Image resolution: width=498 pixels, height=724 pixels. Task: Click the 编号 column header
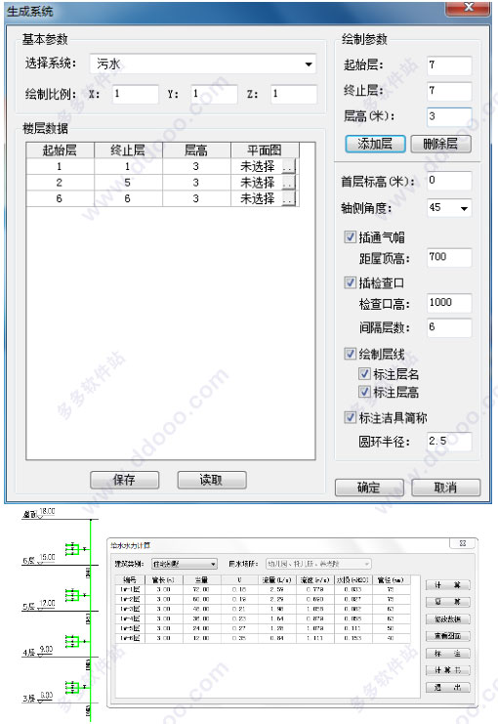click(x=130, y=580)
